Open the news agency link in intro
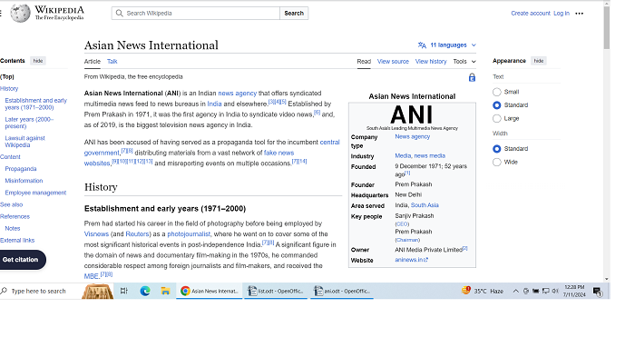The width and height of the screenshot is (635, 357). [238, 94]
